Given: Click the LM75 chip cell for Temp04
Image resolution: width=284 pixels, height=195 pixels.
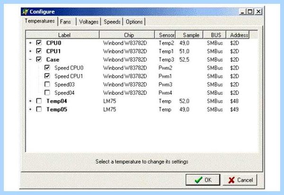Looking at the screenshot, I should 110,101.
